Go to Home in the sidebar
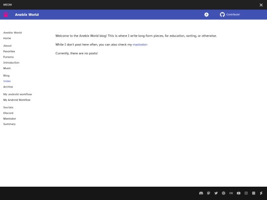Image resolution: width=267 pixels, height=200 pixels. (x=7, y=38)
